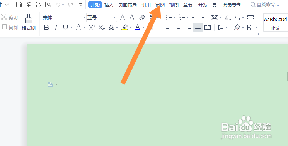Screen dimensions: 288x146
Task: Click the tab stops ruler icon
Action: coord(251,18)
